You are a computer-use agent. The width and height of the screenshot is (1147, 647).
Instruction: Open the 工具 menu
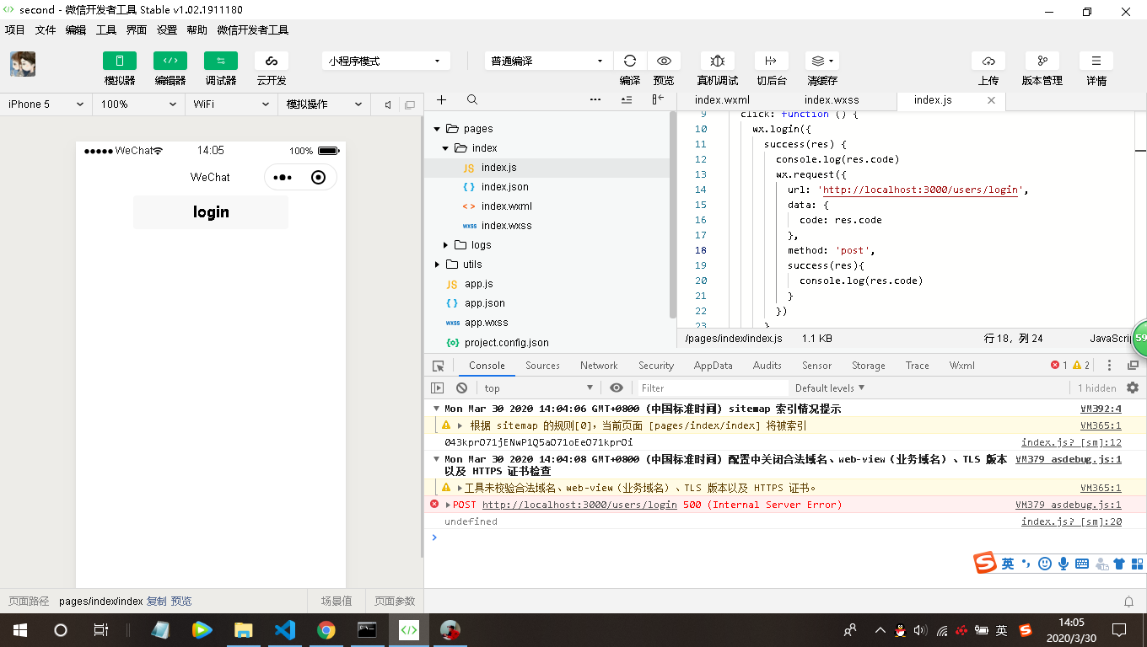click(106, 29)
